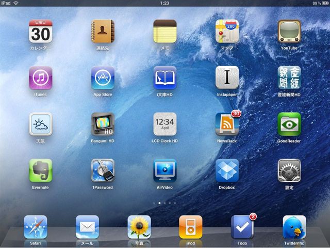The height and width of the screenshot is (248, 330).
Task: Open Mail app in the dock
Action: 87,227
